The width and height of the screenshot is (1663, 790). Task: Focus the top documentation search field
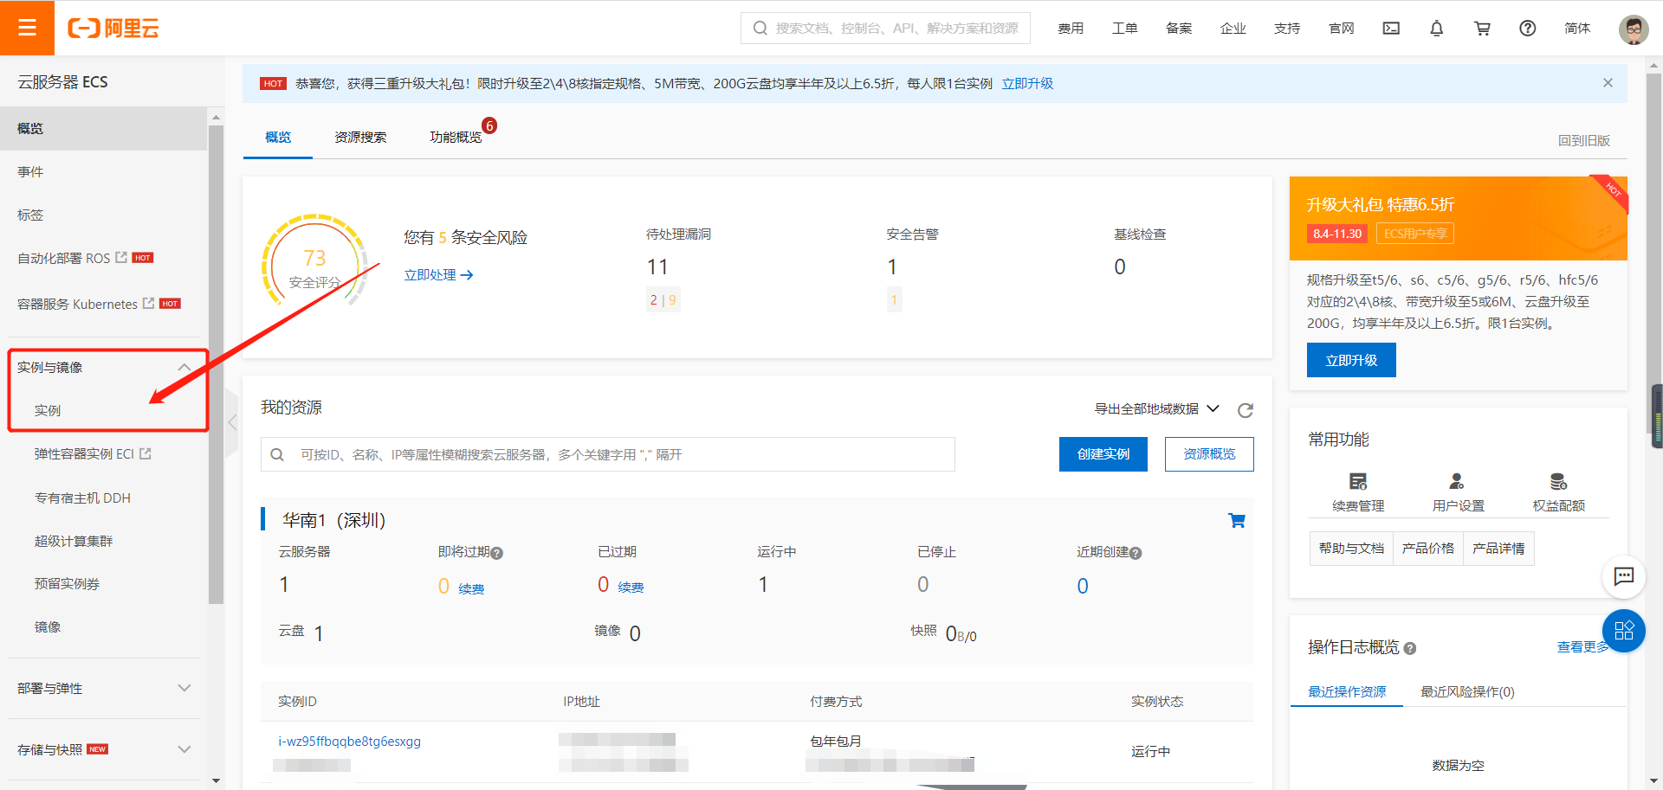coord(885,28)
